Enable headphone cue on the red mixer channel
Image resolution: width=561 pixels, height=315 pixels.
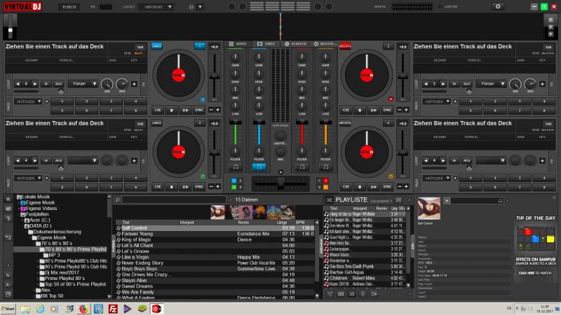[x=302, y=167]
